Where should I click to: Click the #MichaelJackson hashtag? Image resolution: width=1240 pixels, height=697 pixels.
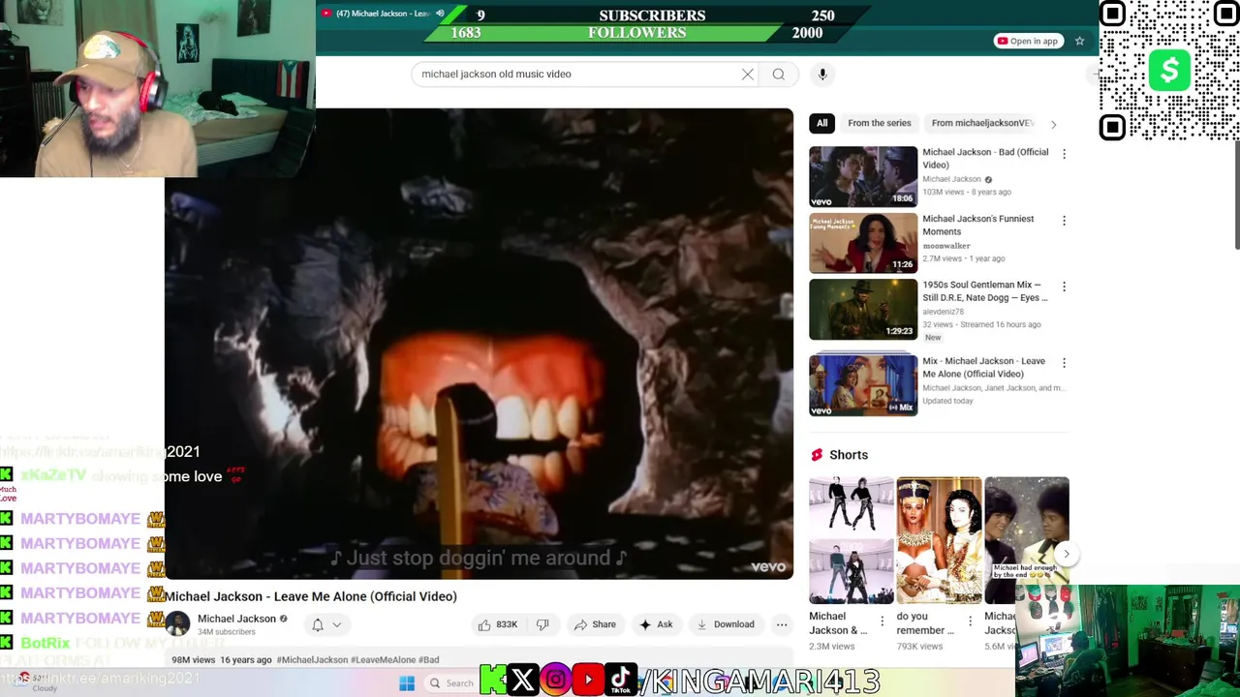pos(312,660)
